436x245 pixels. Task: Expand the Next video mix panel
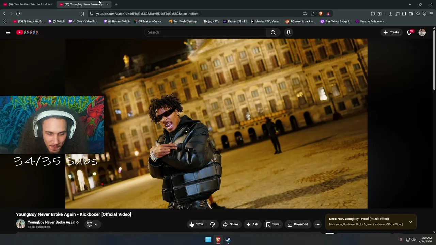coord(410,222)
